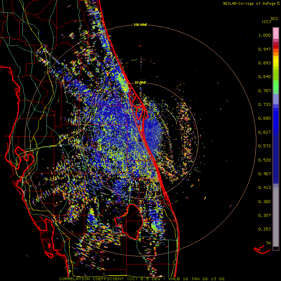Click the 0.253 color scale value

264,229
